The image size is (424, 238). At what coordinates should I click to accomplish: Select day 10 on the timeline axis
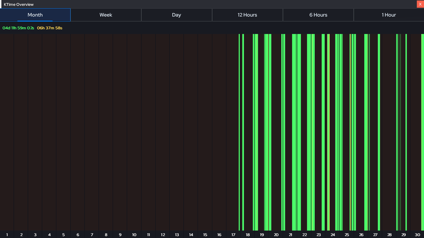click(134, 235)
